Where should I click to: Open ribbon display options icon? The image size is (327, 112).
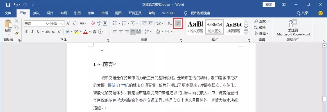(x=284, y=4)
